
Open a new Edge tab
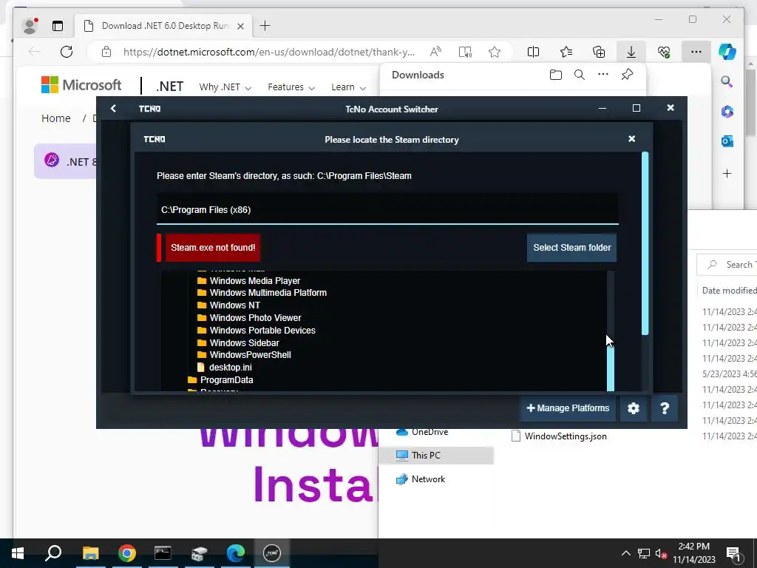[265, 26]
